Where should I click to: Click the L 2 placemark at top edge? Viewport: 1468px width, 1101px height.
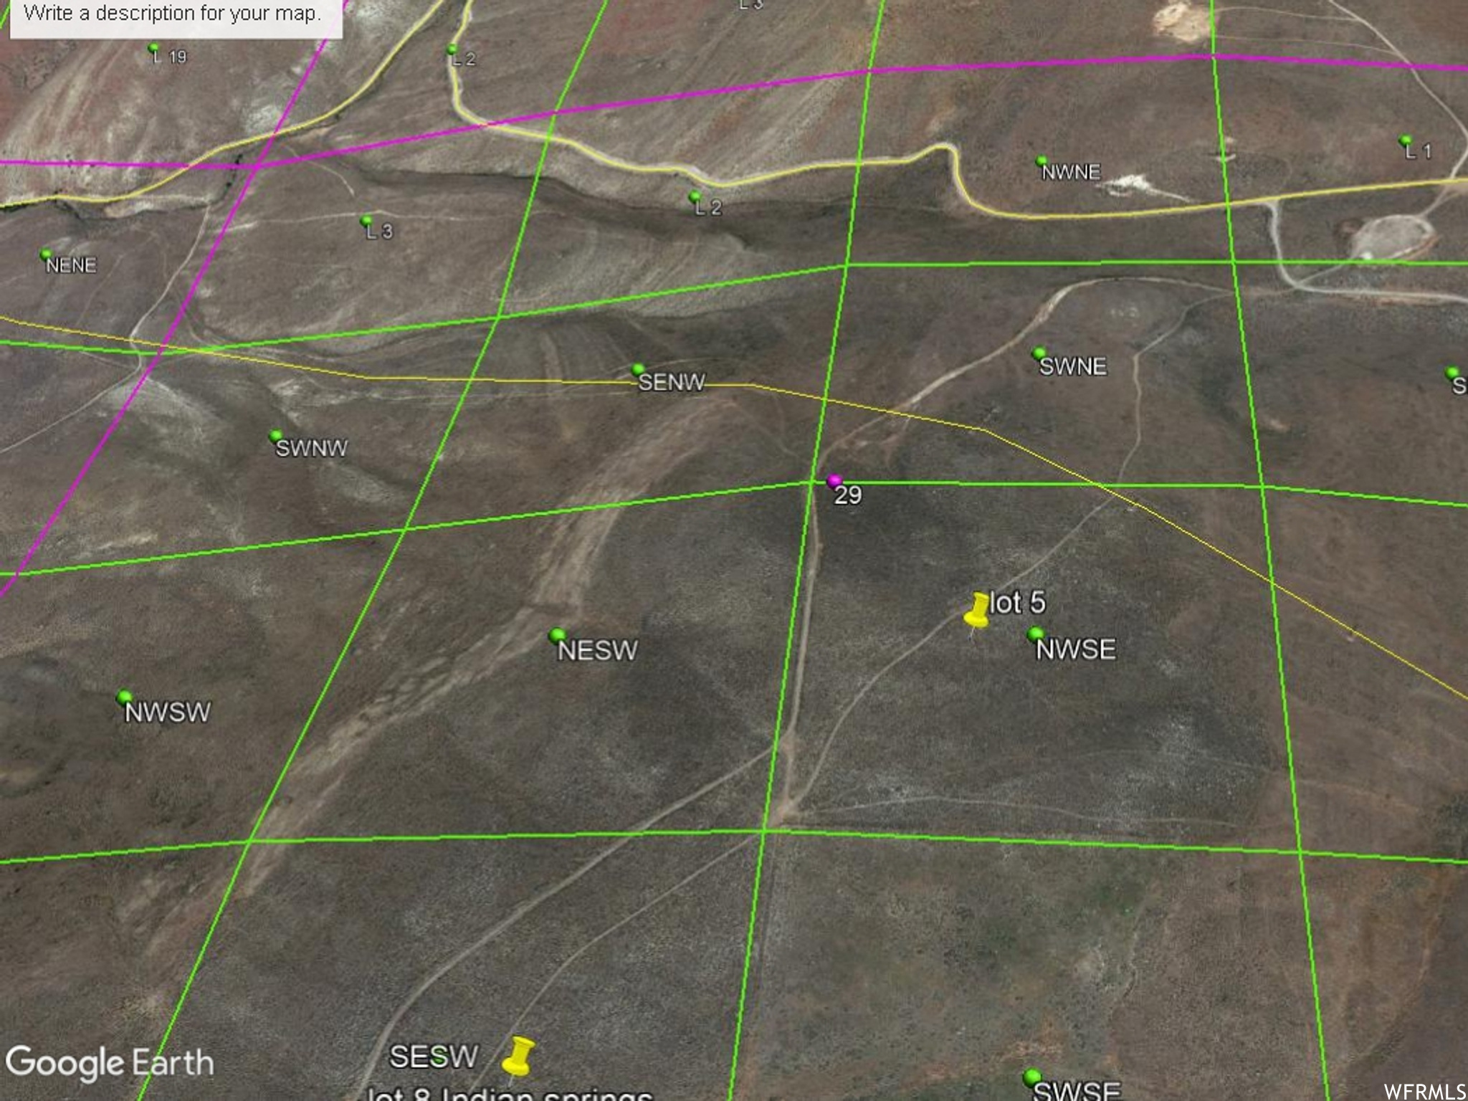pos(452,49)
